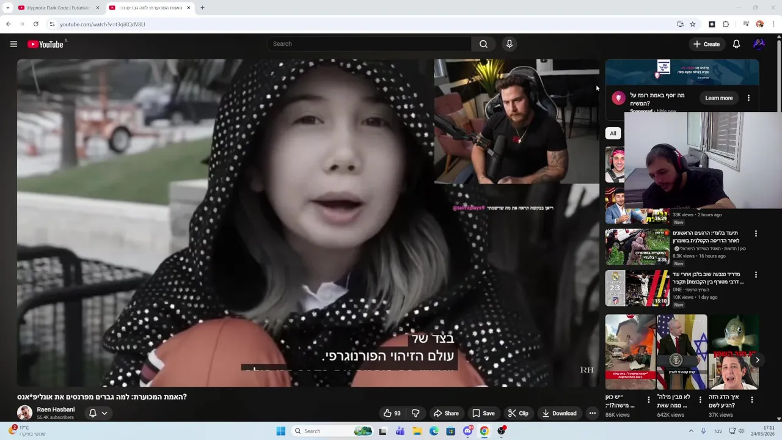The height and width of the screenshot is (440, 782).
Task: Open the 3:35 recommended video thumbnail
Action: 637,247
